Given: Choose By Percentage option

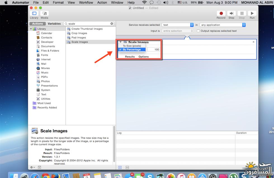Looking at the screenshot, I should tap(132, 50).
